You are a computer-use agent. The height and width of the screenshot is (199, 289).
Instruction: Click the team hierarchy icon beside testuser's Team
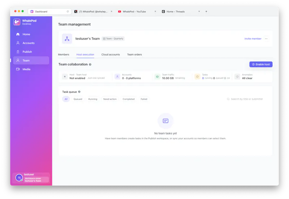tap(67, 39)
